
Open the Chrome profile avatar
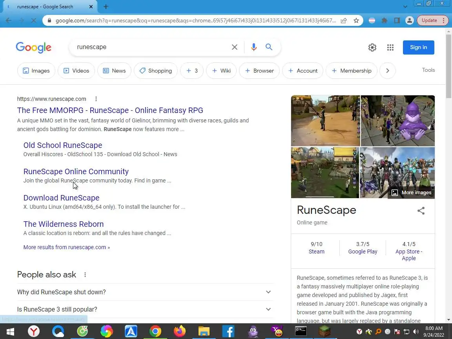point(409,20)
